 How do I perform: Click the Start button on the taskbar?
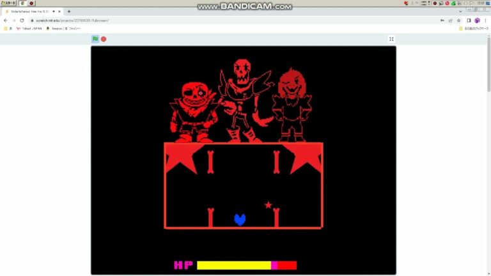(x=8, y=3)
